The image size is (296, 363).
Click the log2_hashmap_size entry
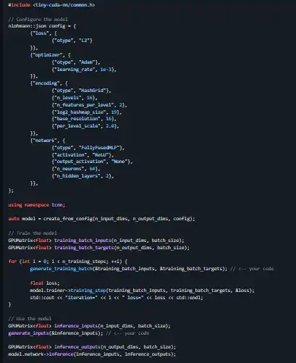coord(87,112)
